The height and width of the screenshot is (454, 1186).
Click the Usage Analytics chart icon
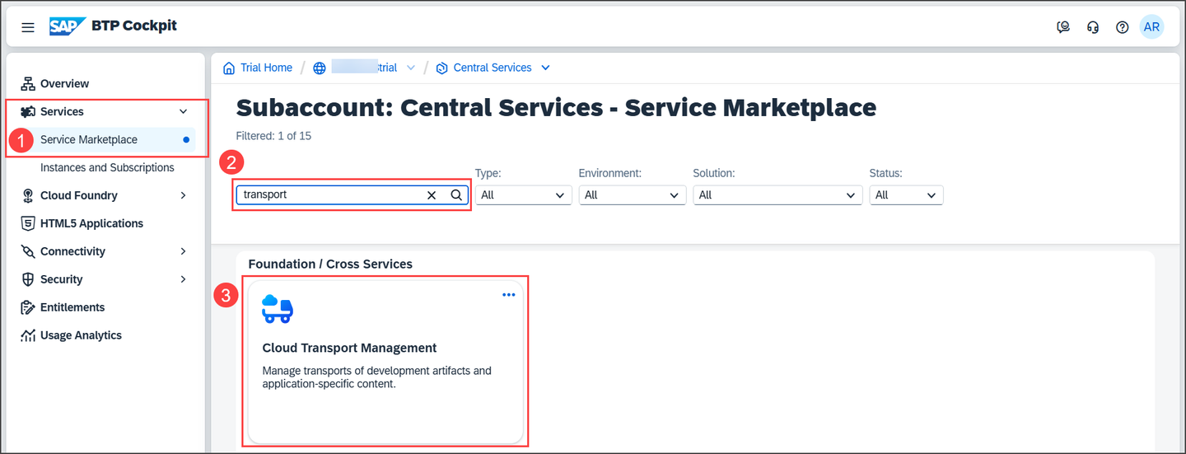(x=27, y=335)
